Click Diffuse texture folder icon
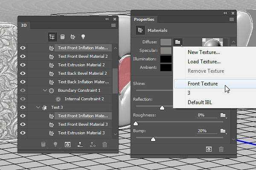The width and height of the screenshot is (256, 170). tap(177, 42)
